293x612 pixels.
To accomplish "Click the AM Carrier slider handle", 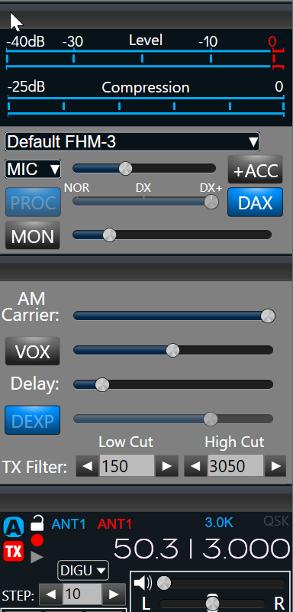I will coord(268,316).
